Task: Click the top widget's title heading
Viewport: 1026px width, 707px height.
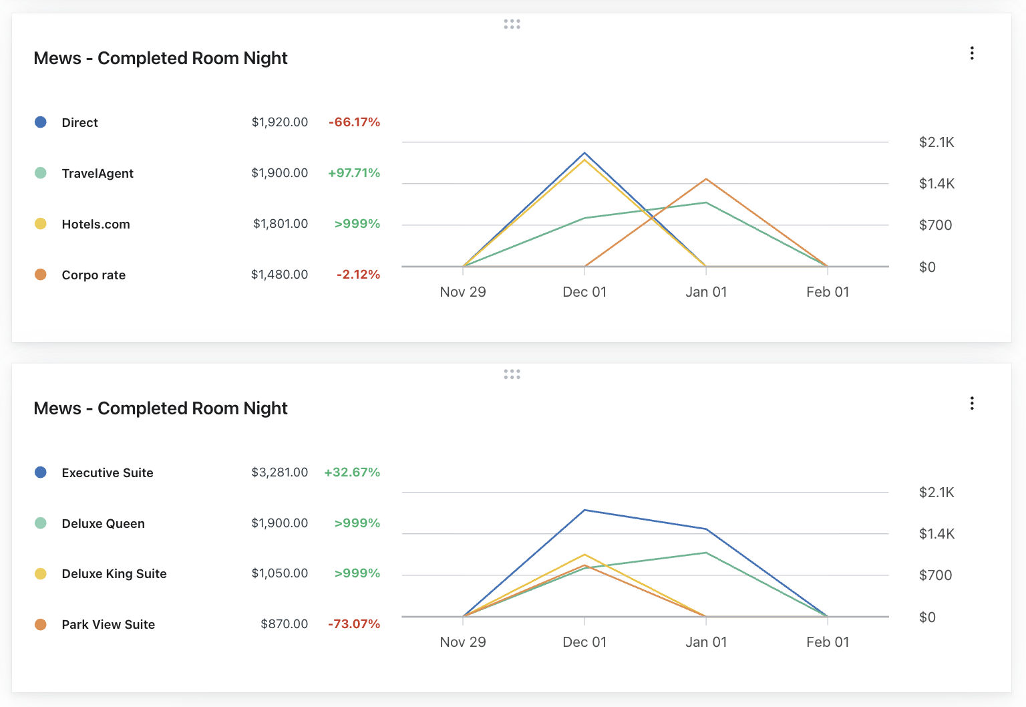Action: (160, 58)
